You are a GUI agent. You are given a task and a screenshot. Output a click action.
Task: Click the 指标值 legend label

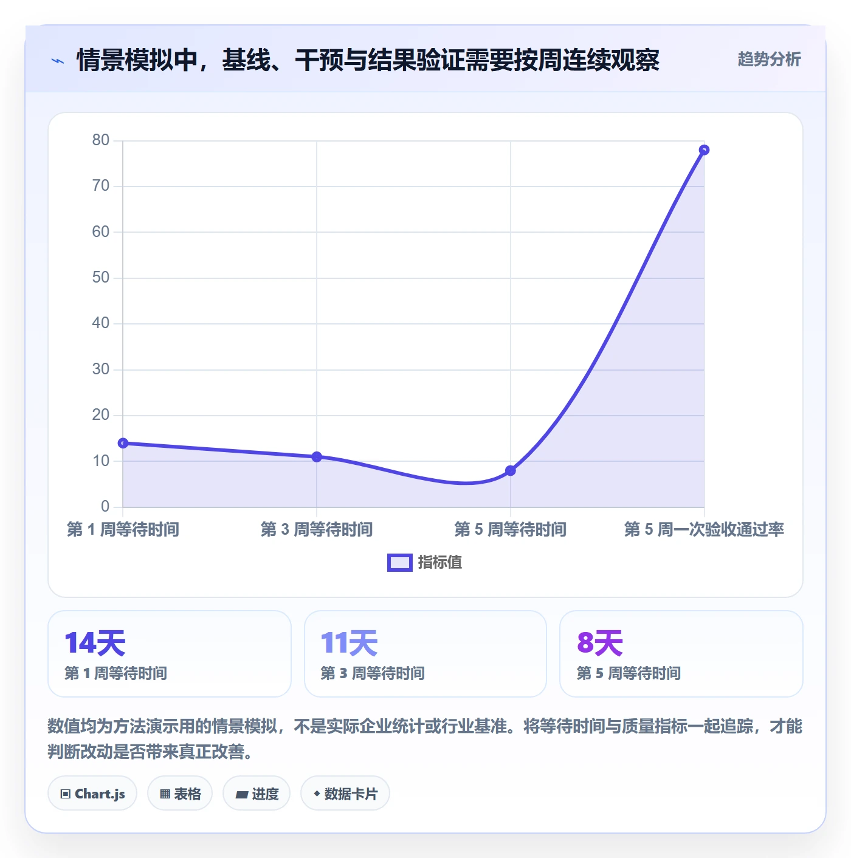(440, 563)
